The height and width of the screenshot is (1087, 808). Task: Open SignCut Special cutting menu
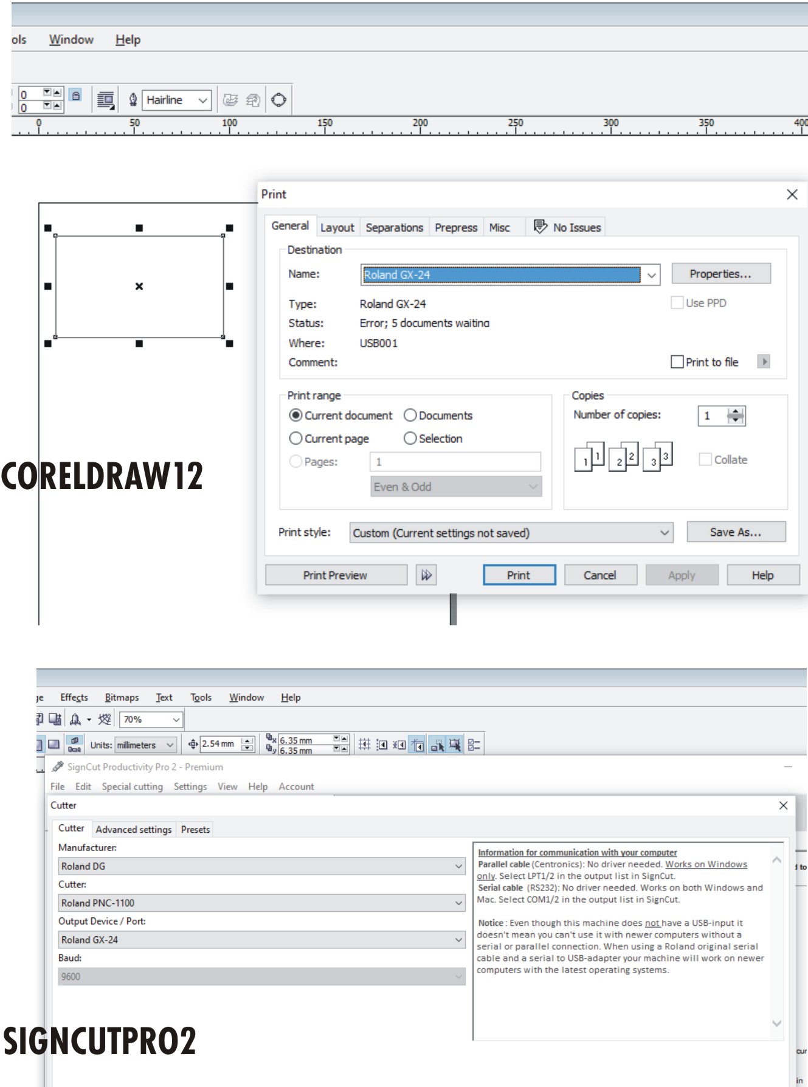point(132,786)
